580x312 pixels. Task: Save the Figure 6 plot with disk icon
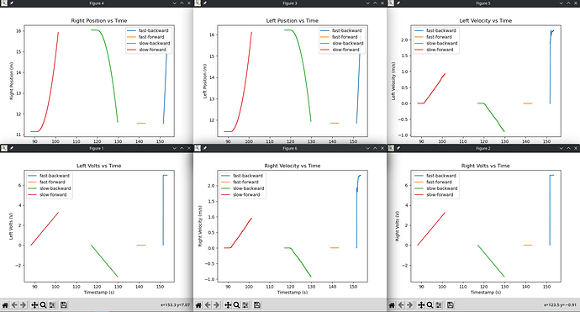click(x=257, y=305)
